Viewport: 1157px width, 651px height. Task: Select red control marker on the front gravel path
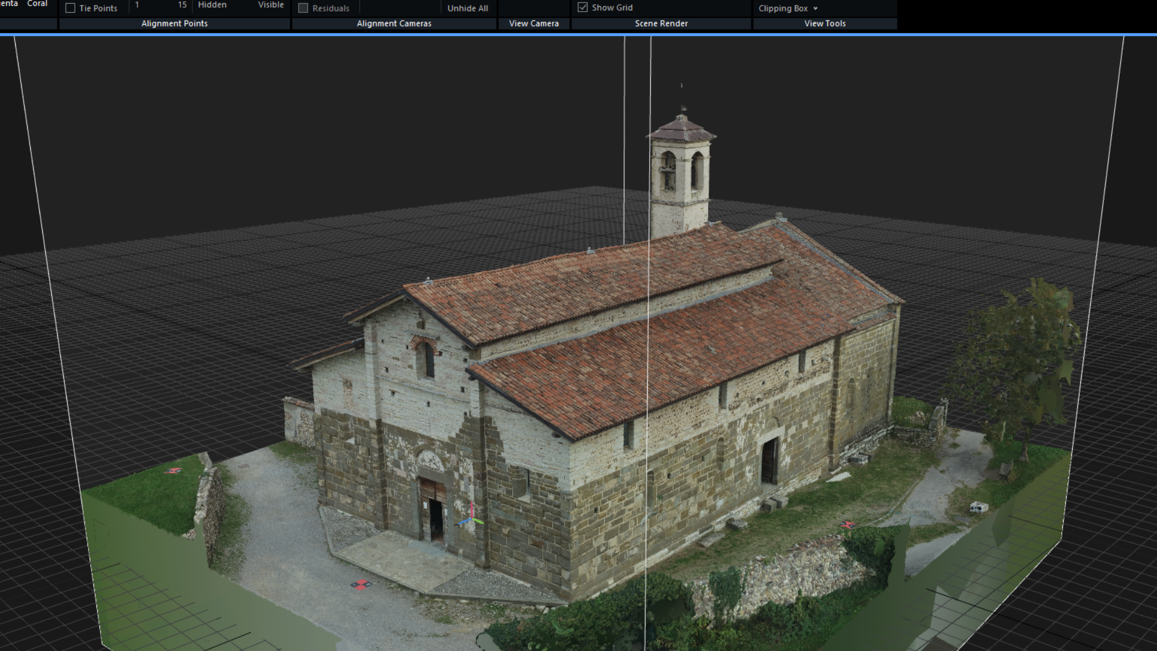click(x=361, y=584)
